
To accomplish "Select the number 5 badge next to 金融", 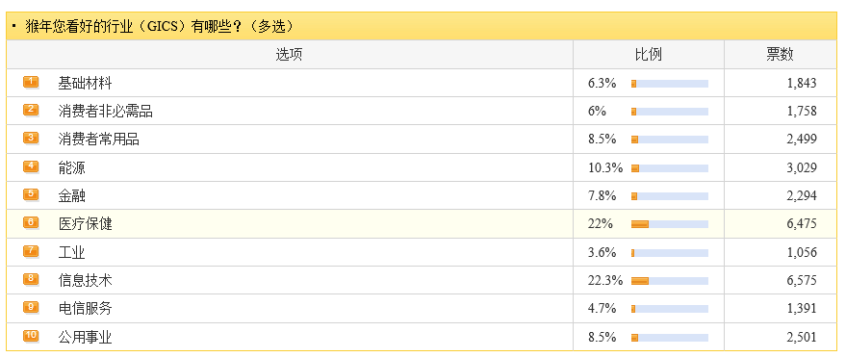I will coord(31,194).
